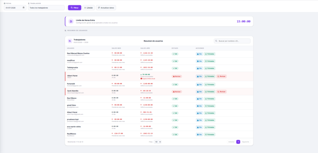
Task: Go to the Siguiente page
Action: 246,142
